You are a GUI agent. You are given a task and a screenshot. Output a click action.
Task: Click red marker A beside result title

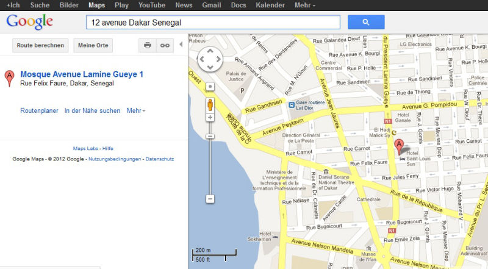[x=9, y=78]
